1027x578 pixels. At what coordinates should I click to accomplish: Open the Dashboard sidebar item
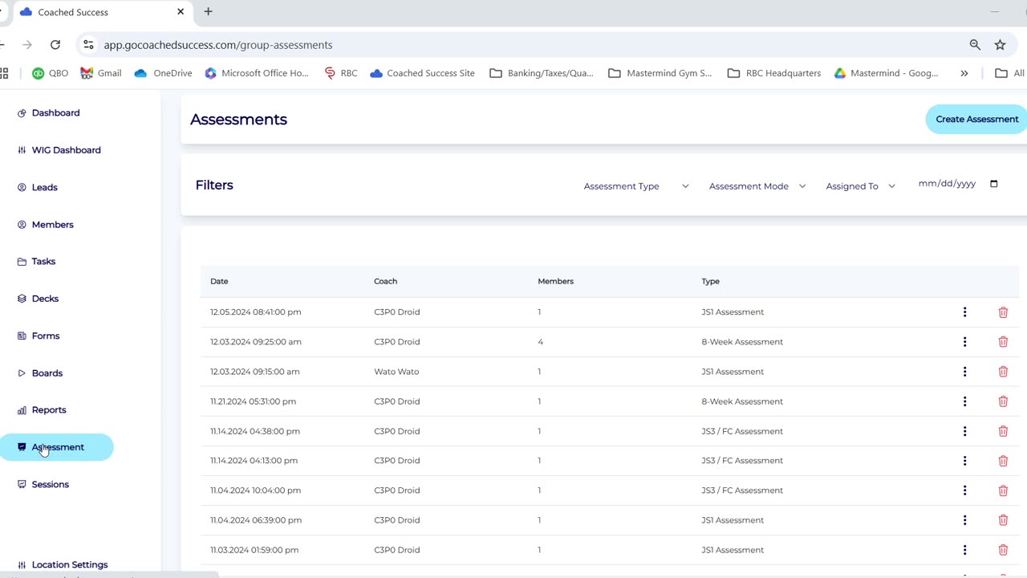click(x=49, y=113)
